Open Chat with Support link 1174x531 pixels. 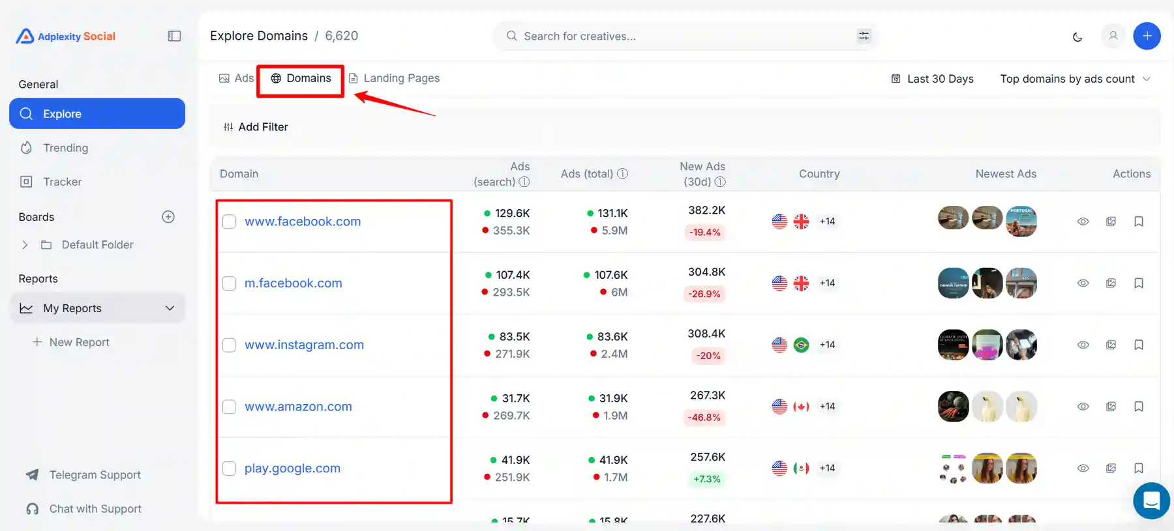83,509
